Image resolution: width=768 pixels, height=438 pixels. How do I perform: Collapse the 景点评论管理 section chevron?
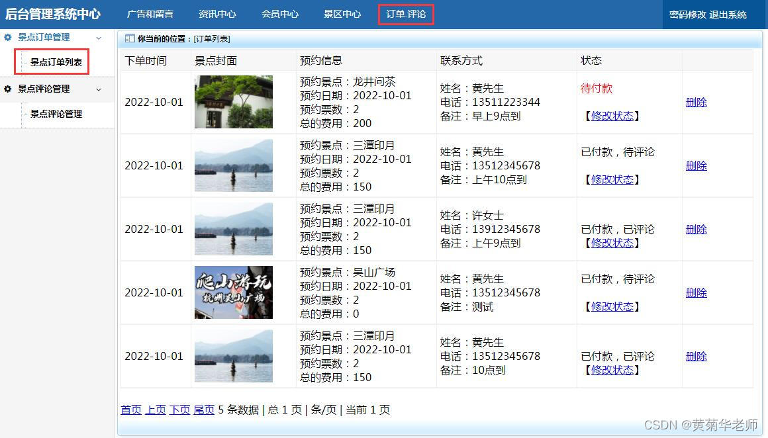click(99, 89)
